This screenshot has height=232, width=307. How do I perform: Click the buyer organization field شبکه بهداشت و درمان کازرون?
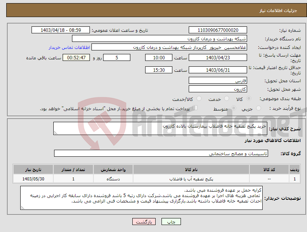(160, 38)
